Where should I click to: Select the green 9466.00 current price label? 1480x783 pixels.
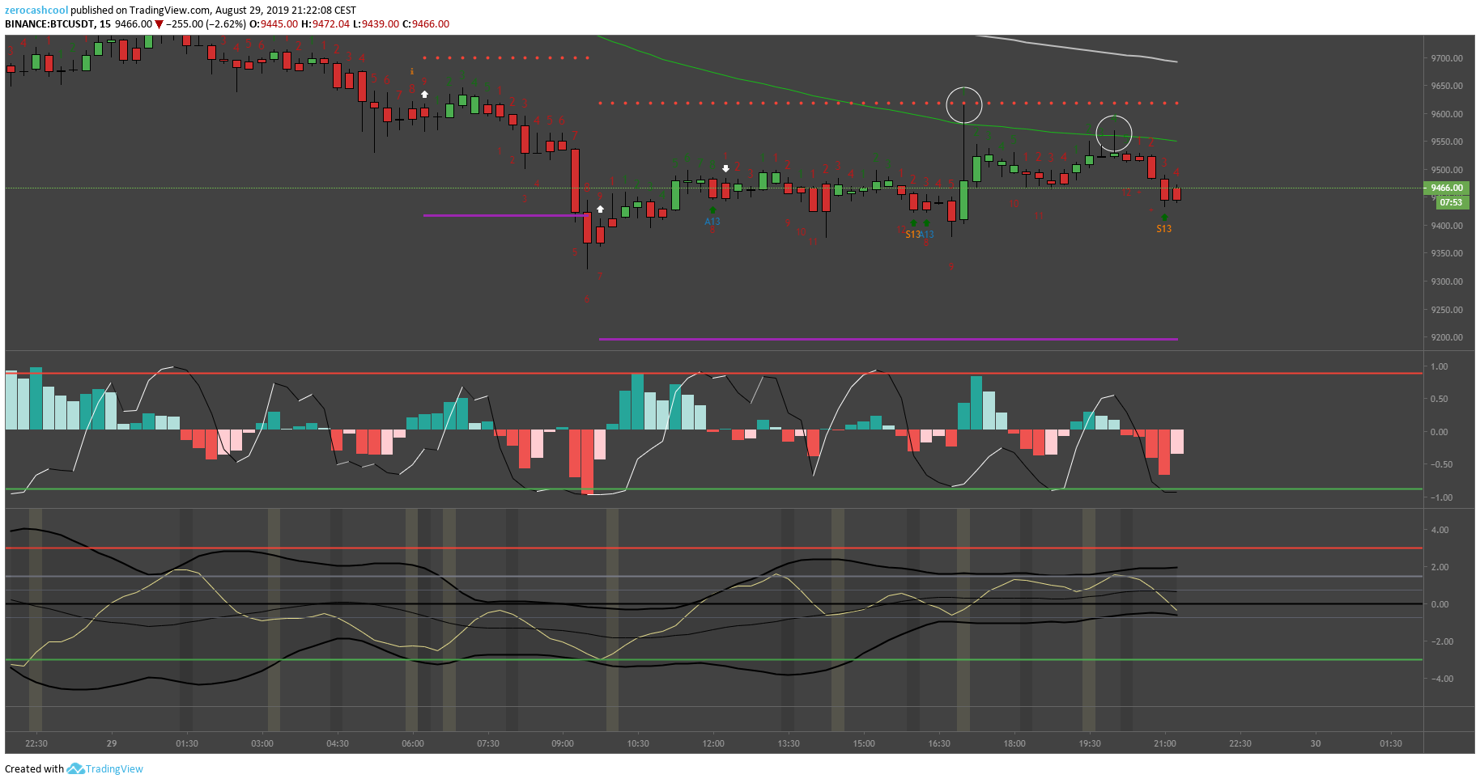(1446, 188)
